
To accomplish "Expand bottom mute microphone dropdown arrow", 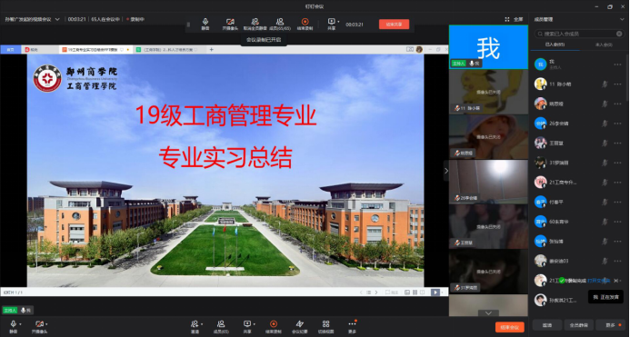I will click(20, 323).
